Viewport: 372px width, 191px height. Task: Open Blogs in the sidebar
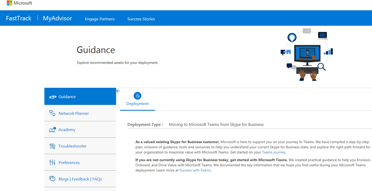[x=64, y=179]
